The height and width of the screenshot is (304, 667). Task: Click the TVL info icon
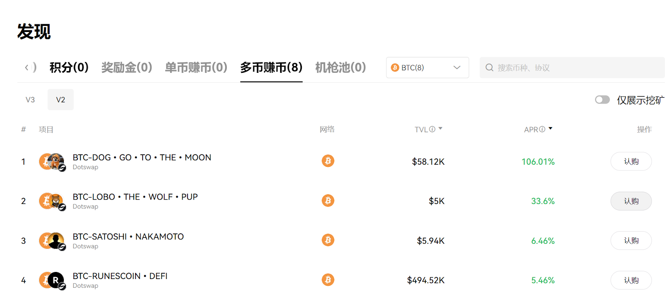click(432, 129)
